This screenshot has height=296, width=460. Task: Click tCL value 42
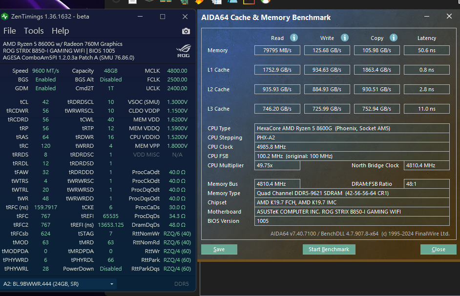coord(45,102)
